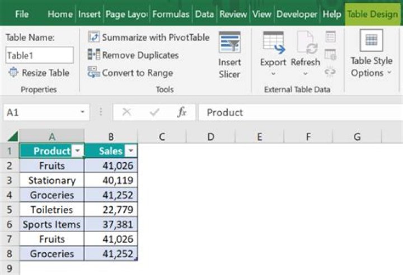Open the File tab
The width and height of the screenshot is (403, 275).
(22, 14)
